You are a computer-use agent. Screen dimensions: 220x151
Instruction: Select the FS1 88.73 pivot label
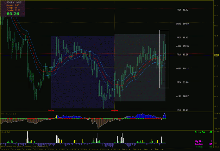tap(182, 110)
